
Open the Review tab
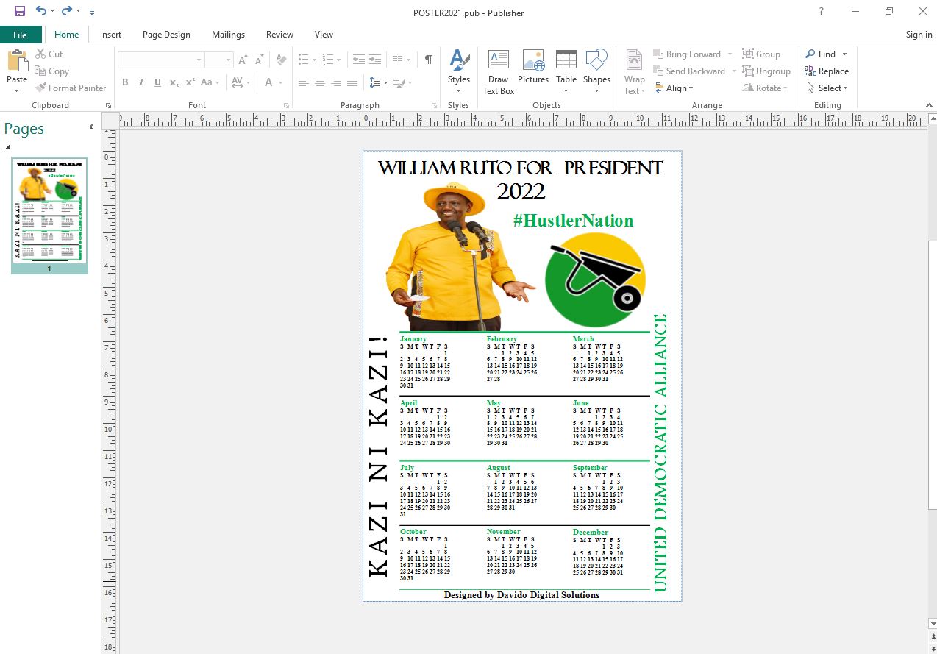279,35
